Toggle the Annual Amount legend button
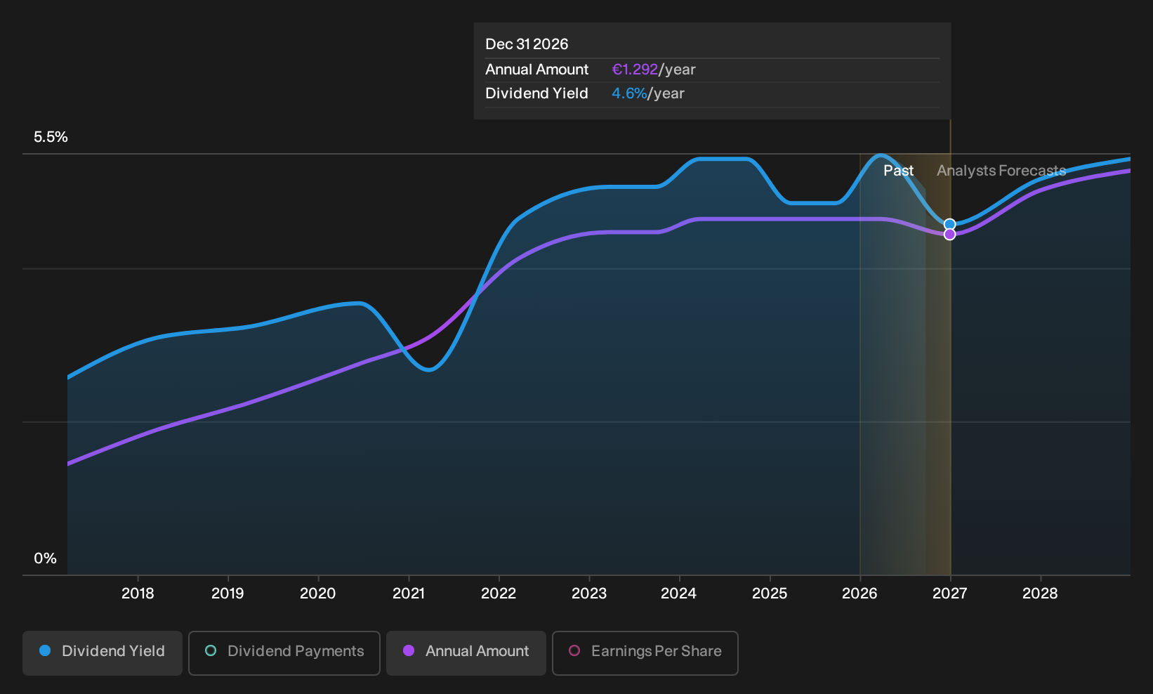Viewport: 1153px width, 694px height. click(x=466, y=653)
